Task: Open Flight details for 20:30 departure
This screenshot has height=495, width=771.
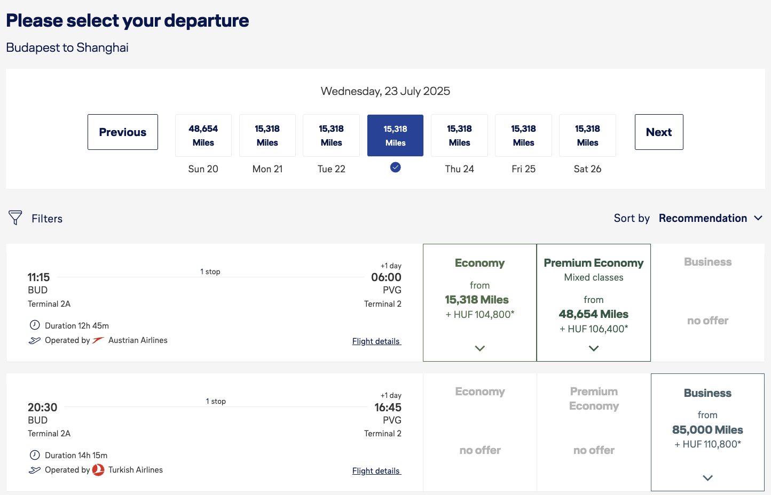Action: pyautogui.click(x=376, y=471)
